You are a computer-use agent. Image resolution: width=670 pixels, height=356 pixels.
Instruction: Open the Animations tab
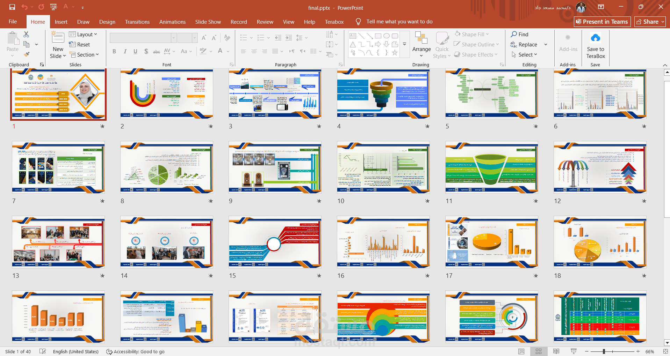(x=172, y=22)
